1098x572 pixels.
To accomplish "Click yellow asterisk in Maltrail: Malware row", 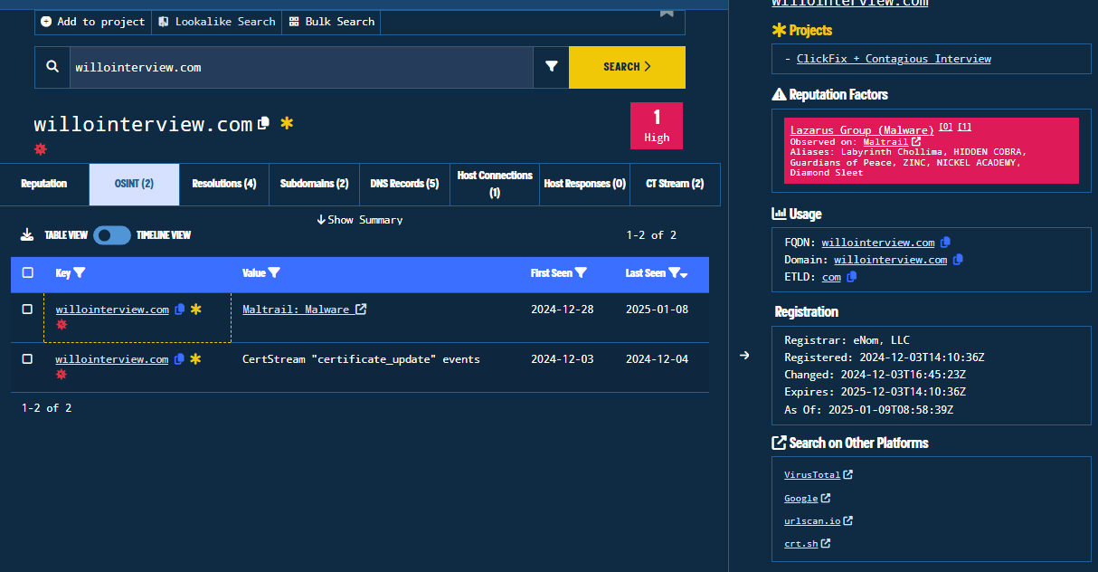I will pyautogui.click(x=195, y=310).
